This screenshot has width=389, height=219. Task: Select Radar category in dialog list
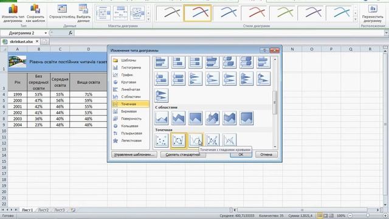pos(131,141)
